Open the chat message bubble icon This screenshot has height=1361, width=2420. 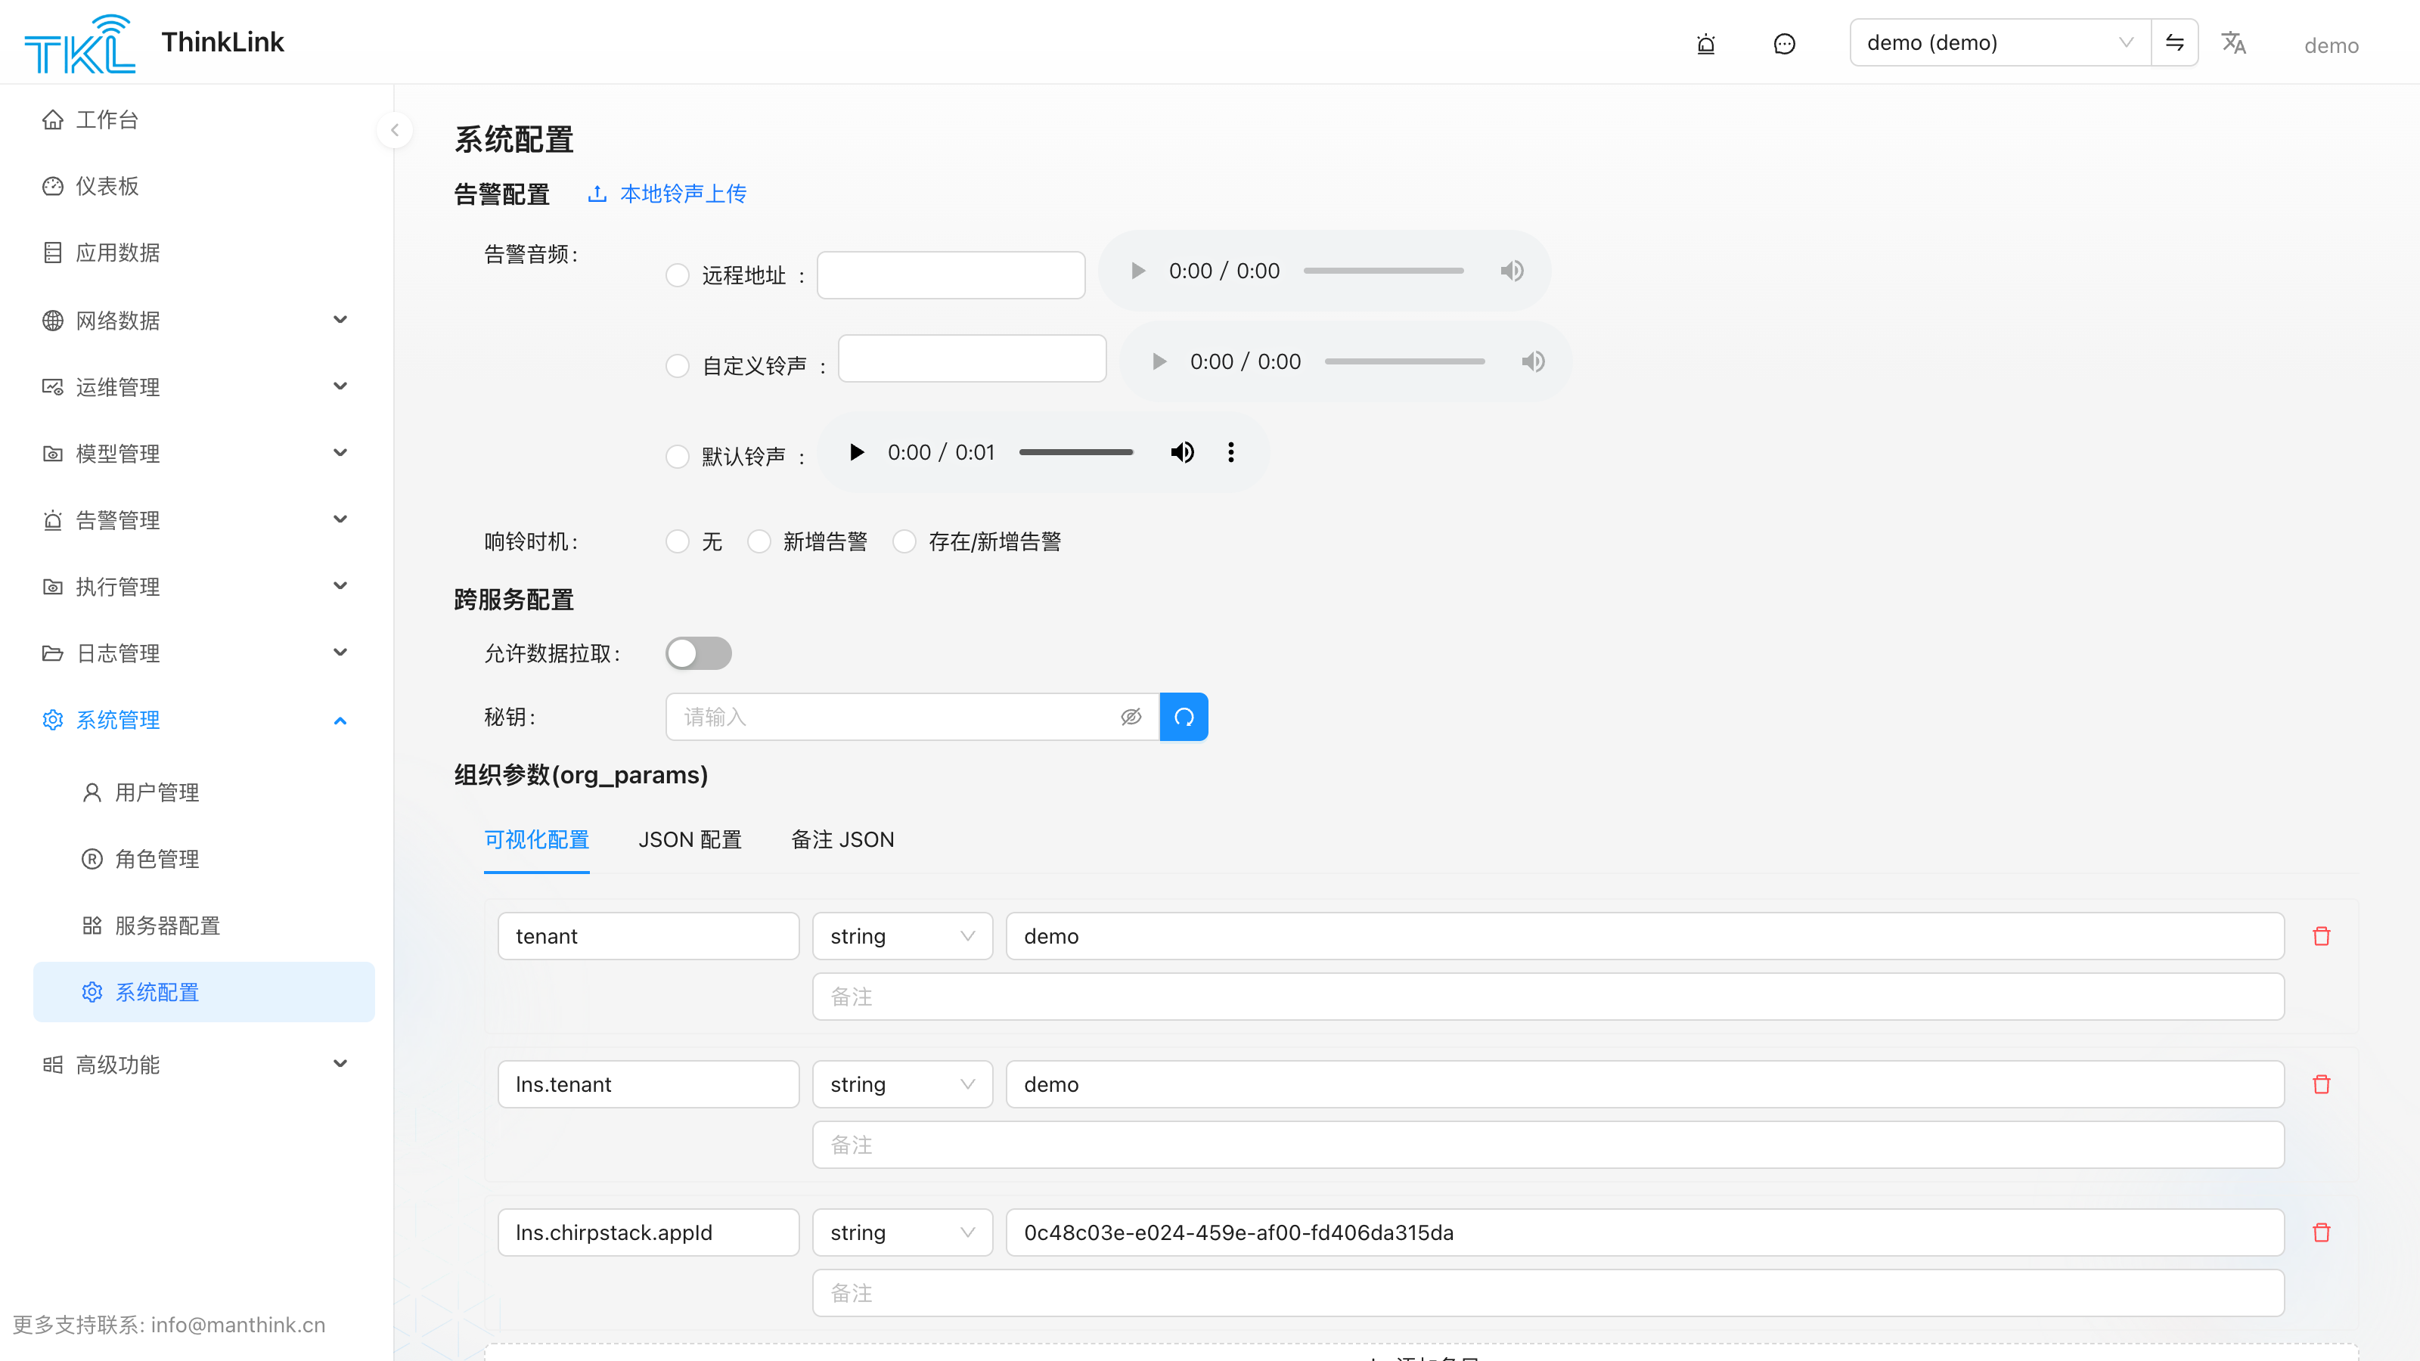click(1784, 44)
